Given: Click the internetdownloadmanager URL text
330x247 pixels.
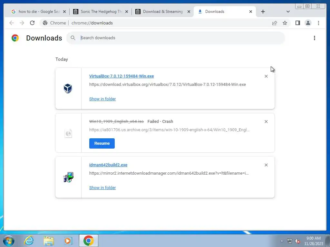Looking at the screenshot, I should tap(169, 173).
